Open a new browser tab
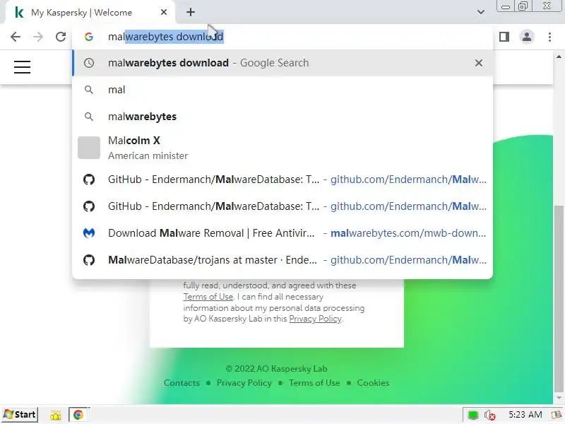The width and height of the screenshot is (565, 424). [191, 12]
